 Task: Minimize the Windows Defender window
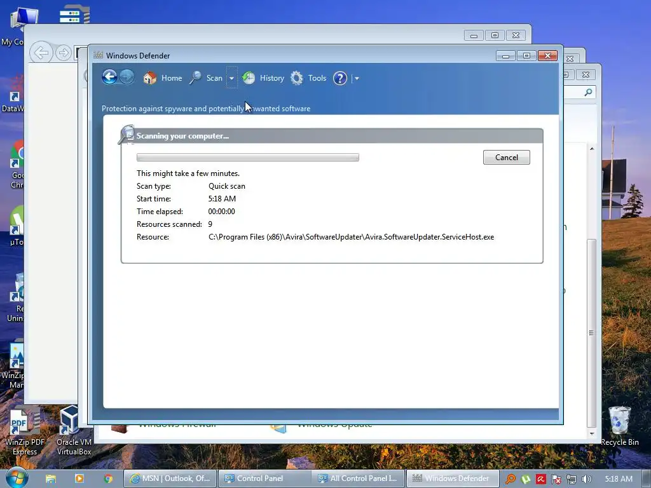point(505,56)
